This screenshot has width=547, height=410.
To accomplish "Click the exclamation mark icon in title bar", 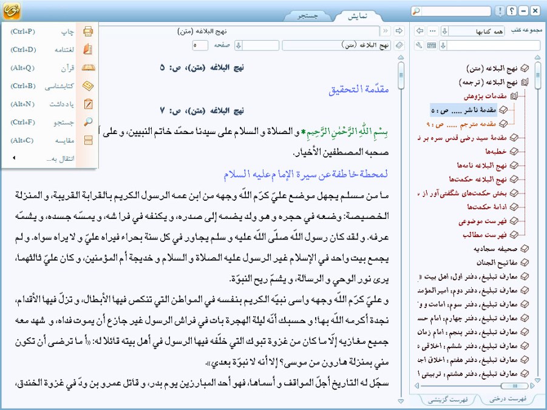I will 500,11.
